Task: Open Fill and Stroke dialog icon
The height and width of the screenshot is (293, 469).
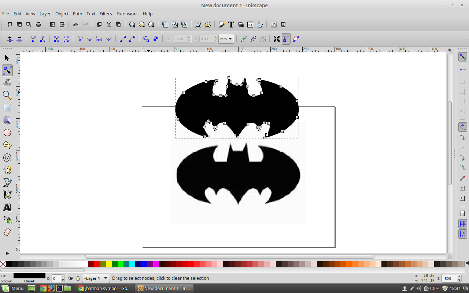Action: coord(222,25)
